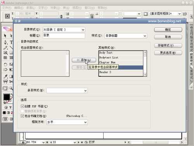
Task: Open the 版面 menu
Action: [x=31, y=8]
